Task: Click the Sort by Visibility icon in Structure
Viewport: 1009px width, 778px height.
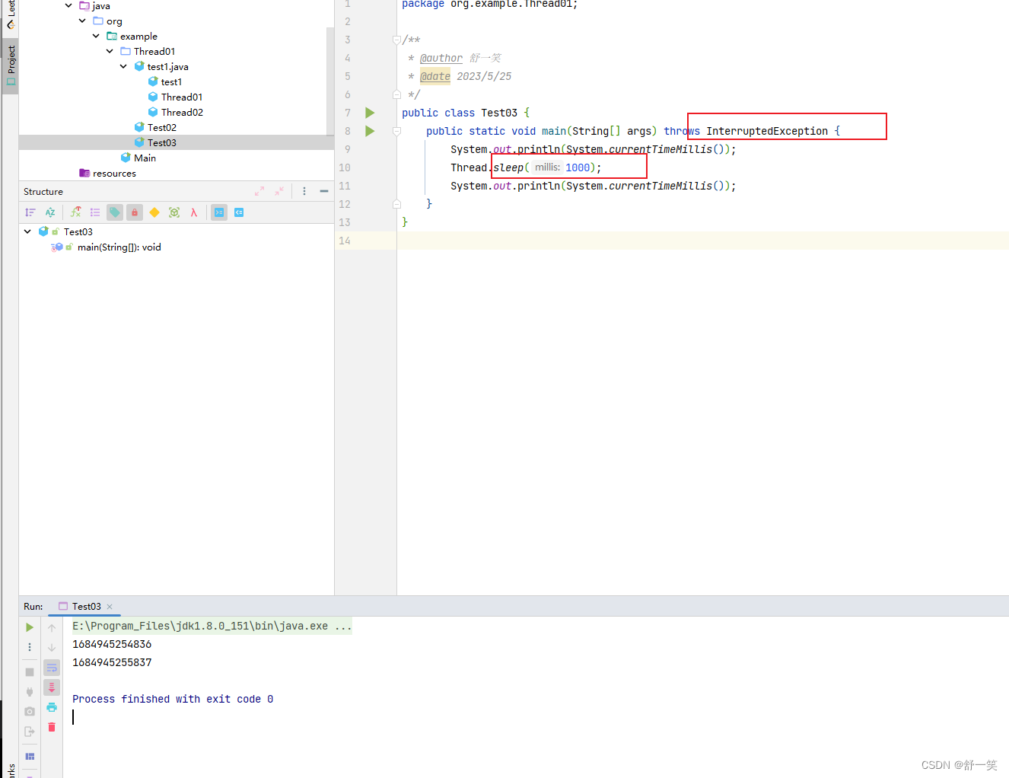Action: point(30,212)
